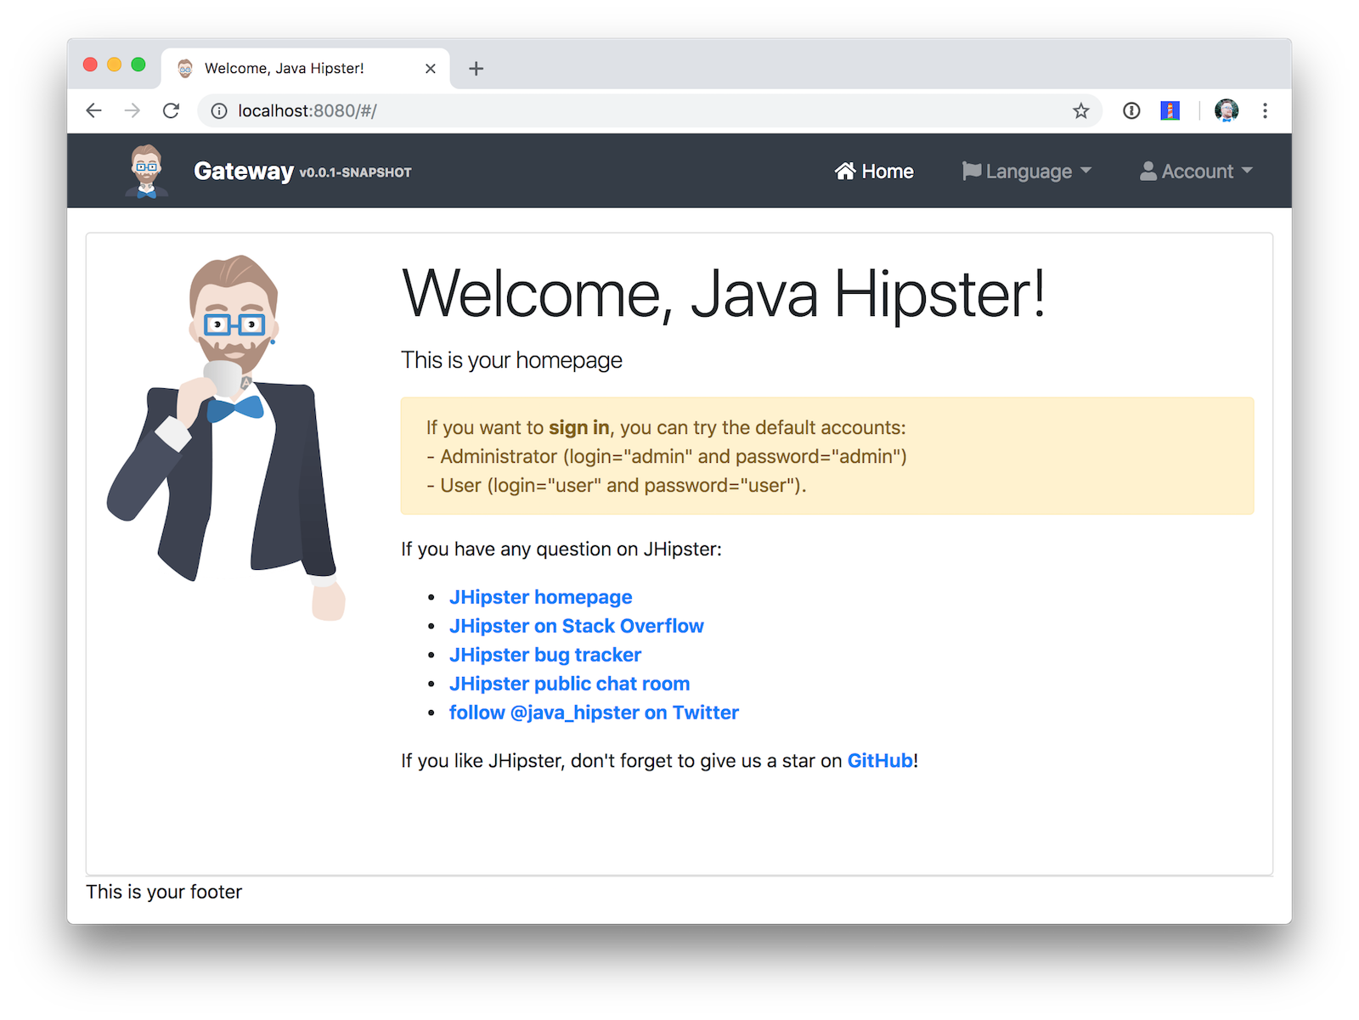Expand the Account dropdown
This screenshot has width=1359, height=1020.
tap(1196, 172)
